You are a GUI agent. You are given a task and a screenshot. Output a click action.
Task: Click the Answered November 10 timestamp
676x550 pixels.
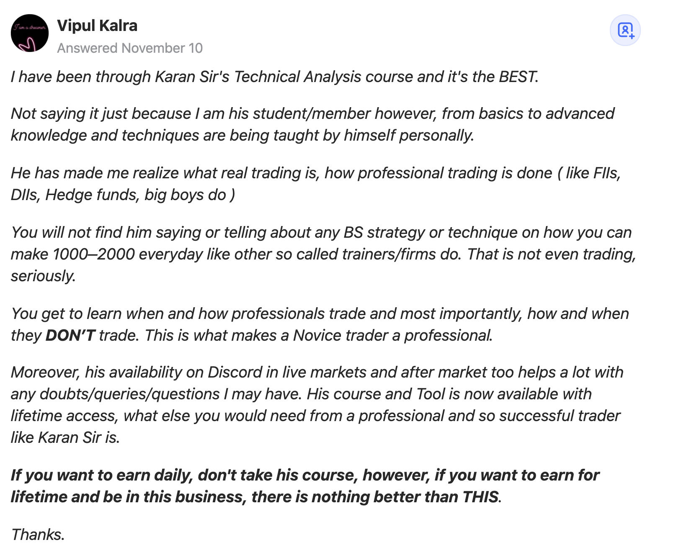(130, 48)
